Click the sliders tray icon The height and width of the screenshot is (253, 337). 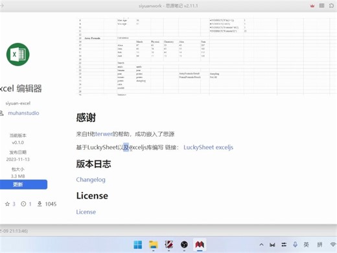(284, 245)
